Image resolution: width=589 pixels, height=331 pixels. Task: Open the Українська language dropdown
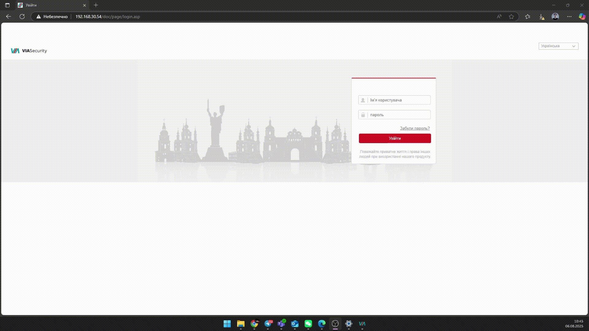tap(558, 46)
